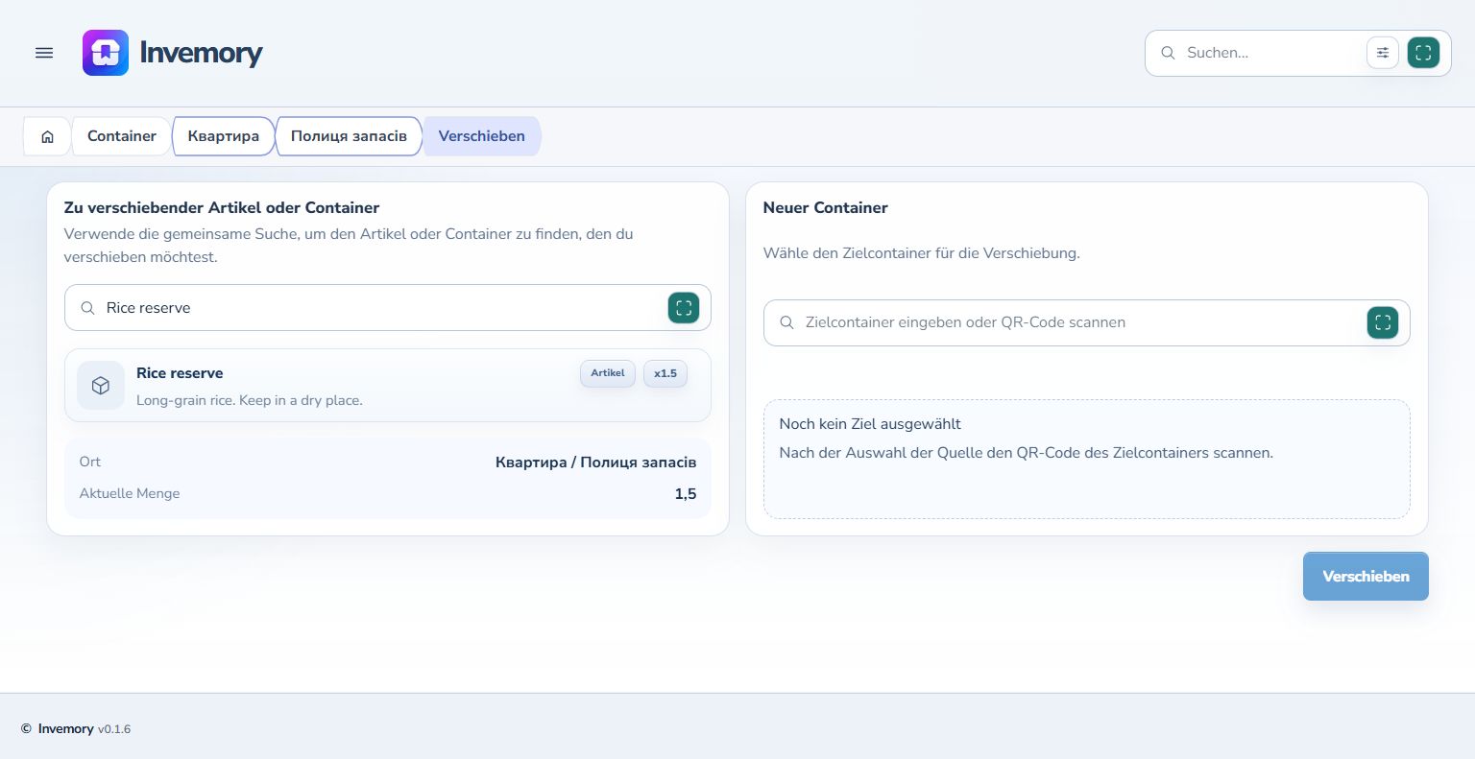Click magnifier icon in Rice reserve search
This screenshot has height=759, width=1475.
tap(87, 308)
